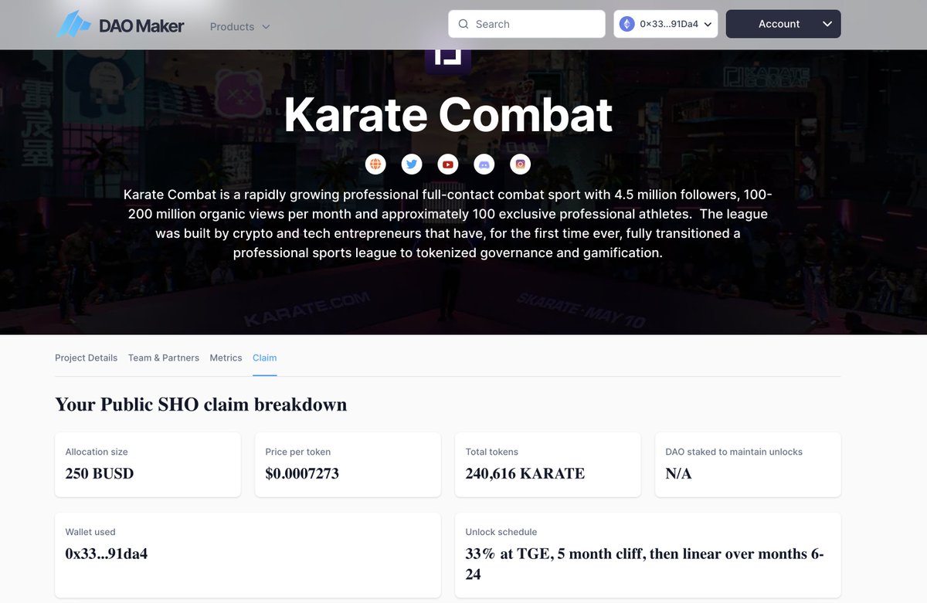Viewport: 927px width, 603px height.
Task: Expand the Account dropdown chevron
Action: [x=827, y=24]
